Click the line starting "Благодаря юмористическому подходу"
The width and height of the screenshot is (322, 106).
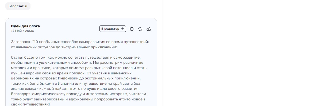point(78,94)
